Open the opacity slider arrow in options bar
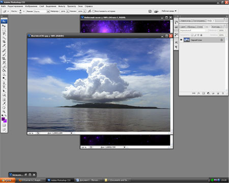 tap(68, 11)
